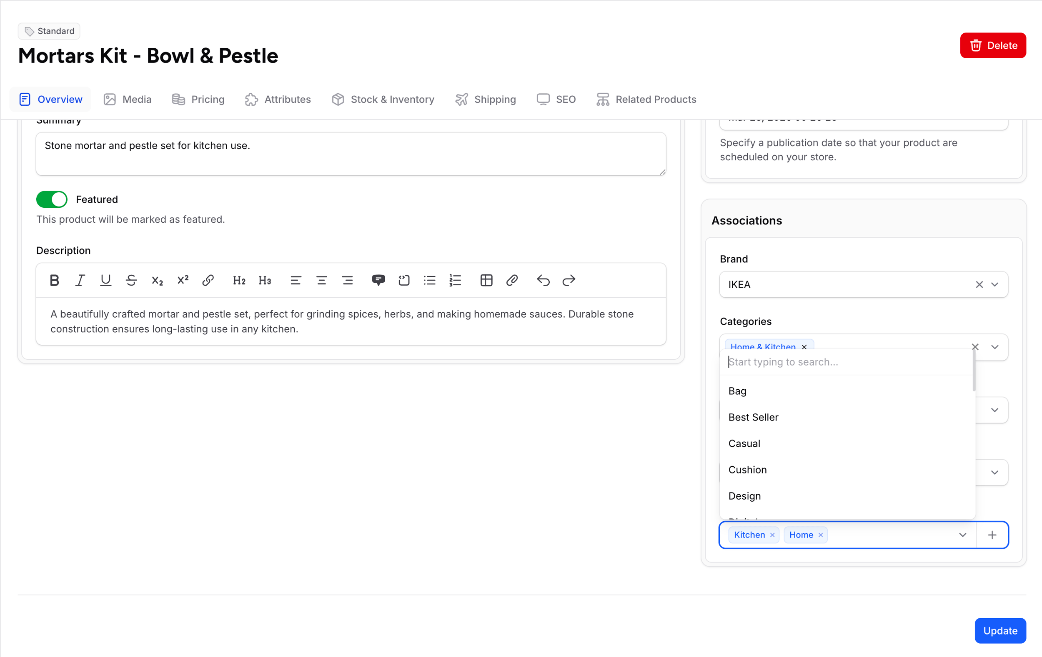The width and height of the screenshot is (1042, 657).
Task: Choose Casual from the list
Action: (847, 443)
